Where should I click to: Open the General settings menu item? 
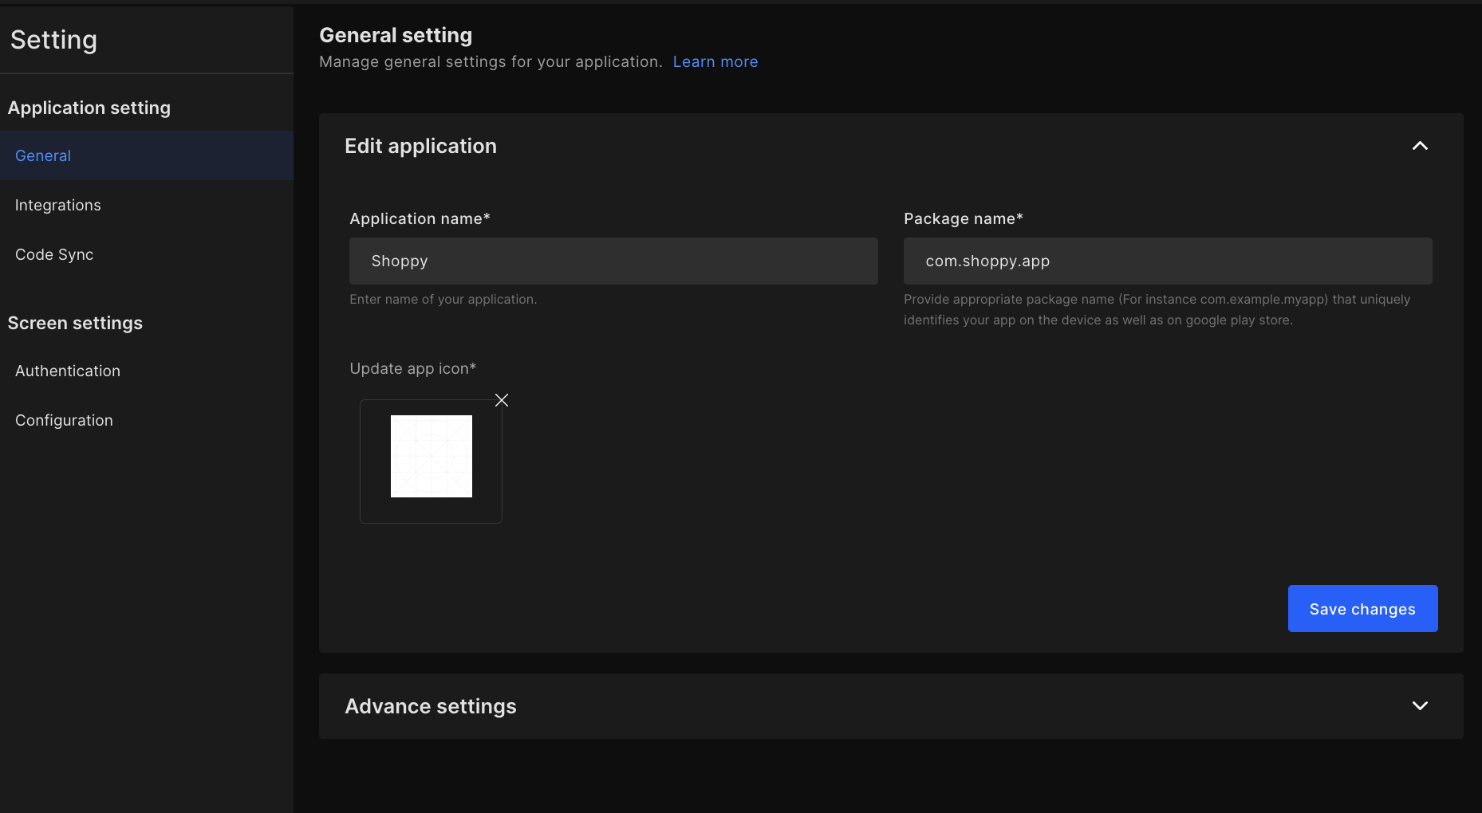(147, 155)
